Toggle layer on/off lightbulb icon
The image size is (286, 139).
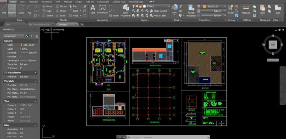coord(133,6)
